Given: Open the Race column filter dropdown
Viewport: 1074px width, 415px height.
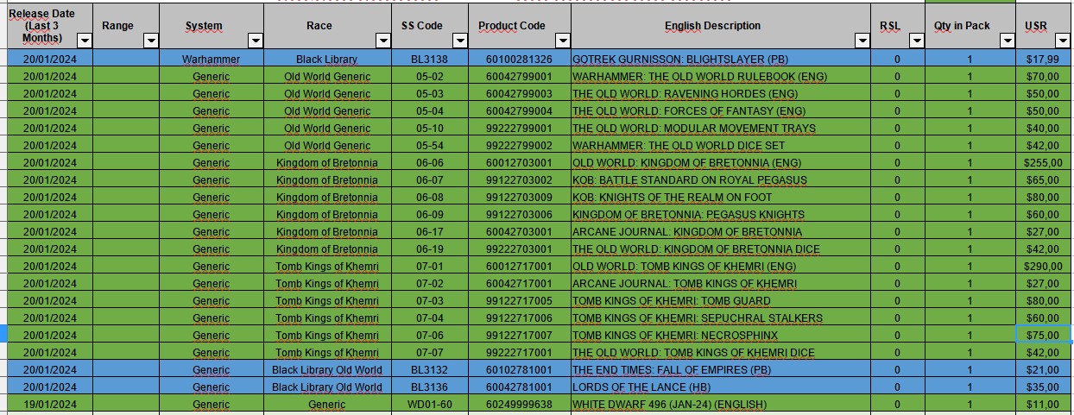Looking at the screenshot, I should pyautogui.click(x=382, y=41).
